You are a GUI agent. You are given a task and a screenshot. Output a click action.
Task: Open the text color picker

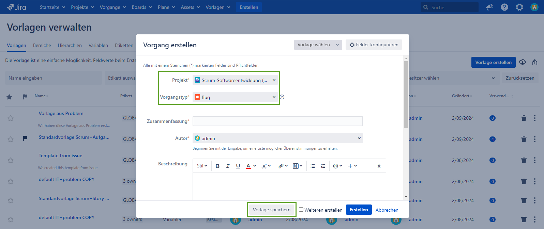coord(251,166)
